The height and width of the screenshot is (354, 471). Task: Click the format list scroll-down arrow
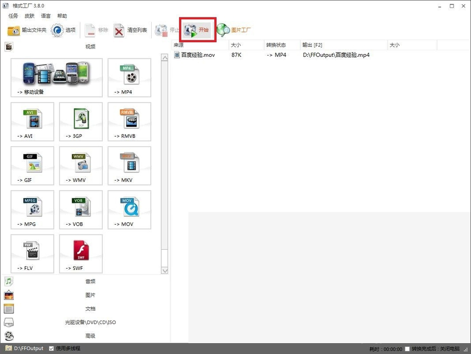point(164,271)
